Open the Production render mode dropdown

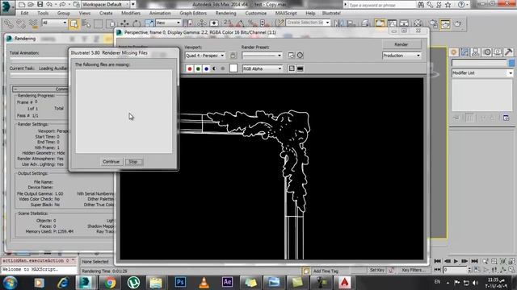[401, 56]
